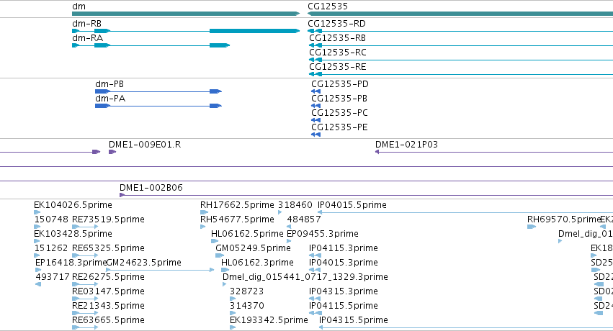Choose the CG12535-PE protein label
This screenshot has height=331, width=613.
[339, 127]
